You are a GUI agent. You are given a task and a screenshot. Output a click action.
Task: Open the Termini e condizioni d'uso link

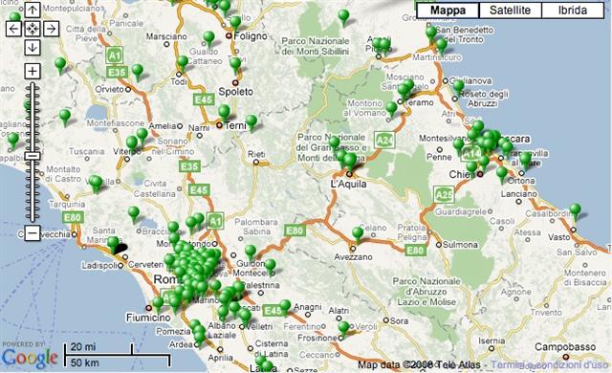549,364
